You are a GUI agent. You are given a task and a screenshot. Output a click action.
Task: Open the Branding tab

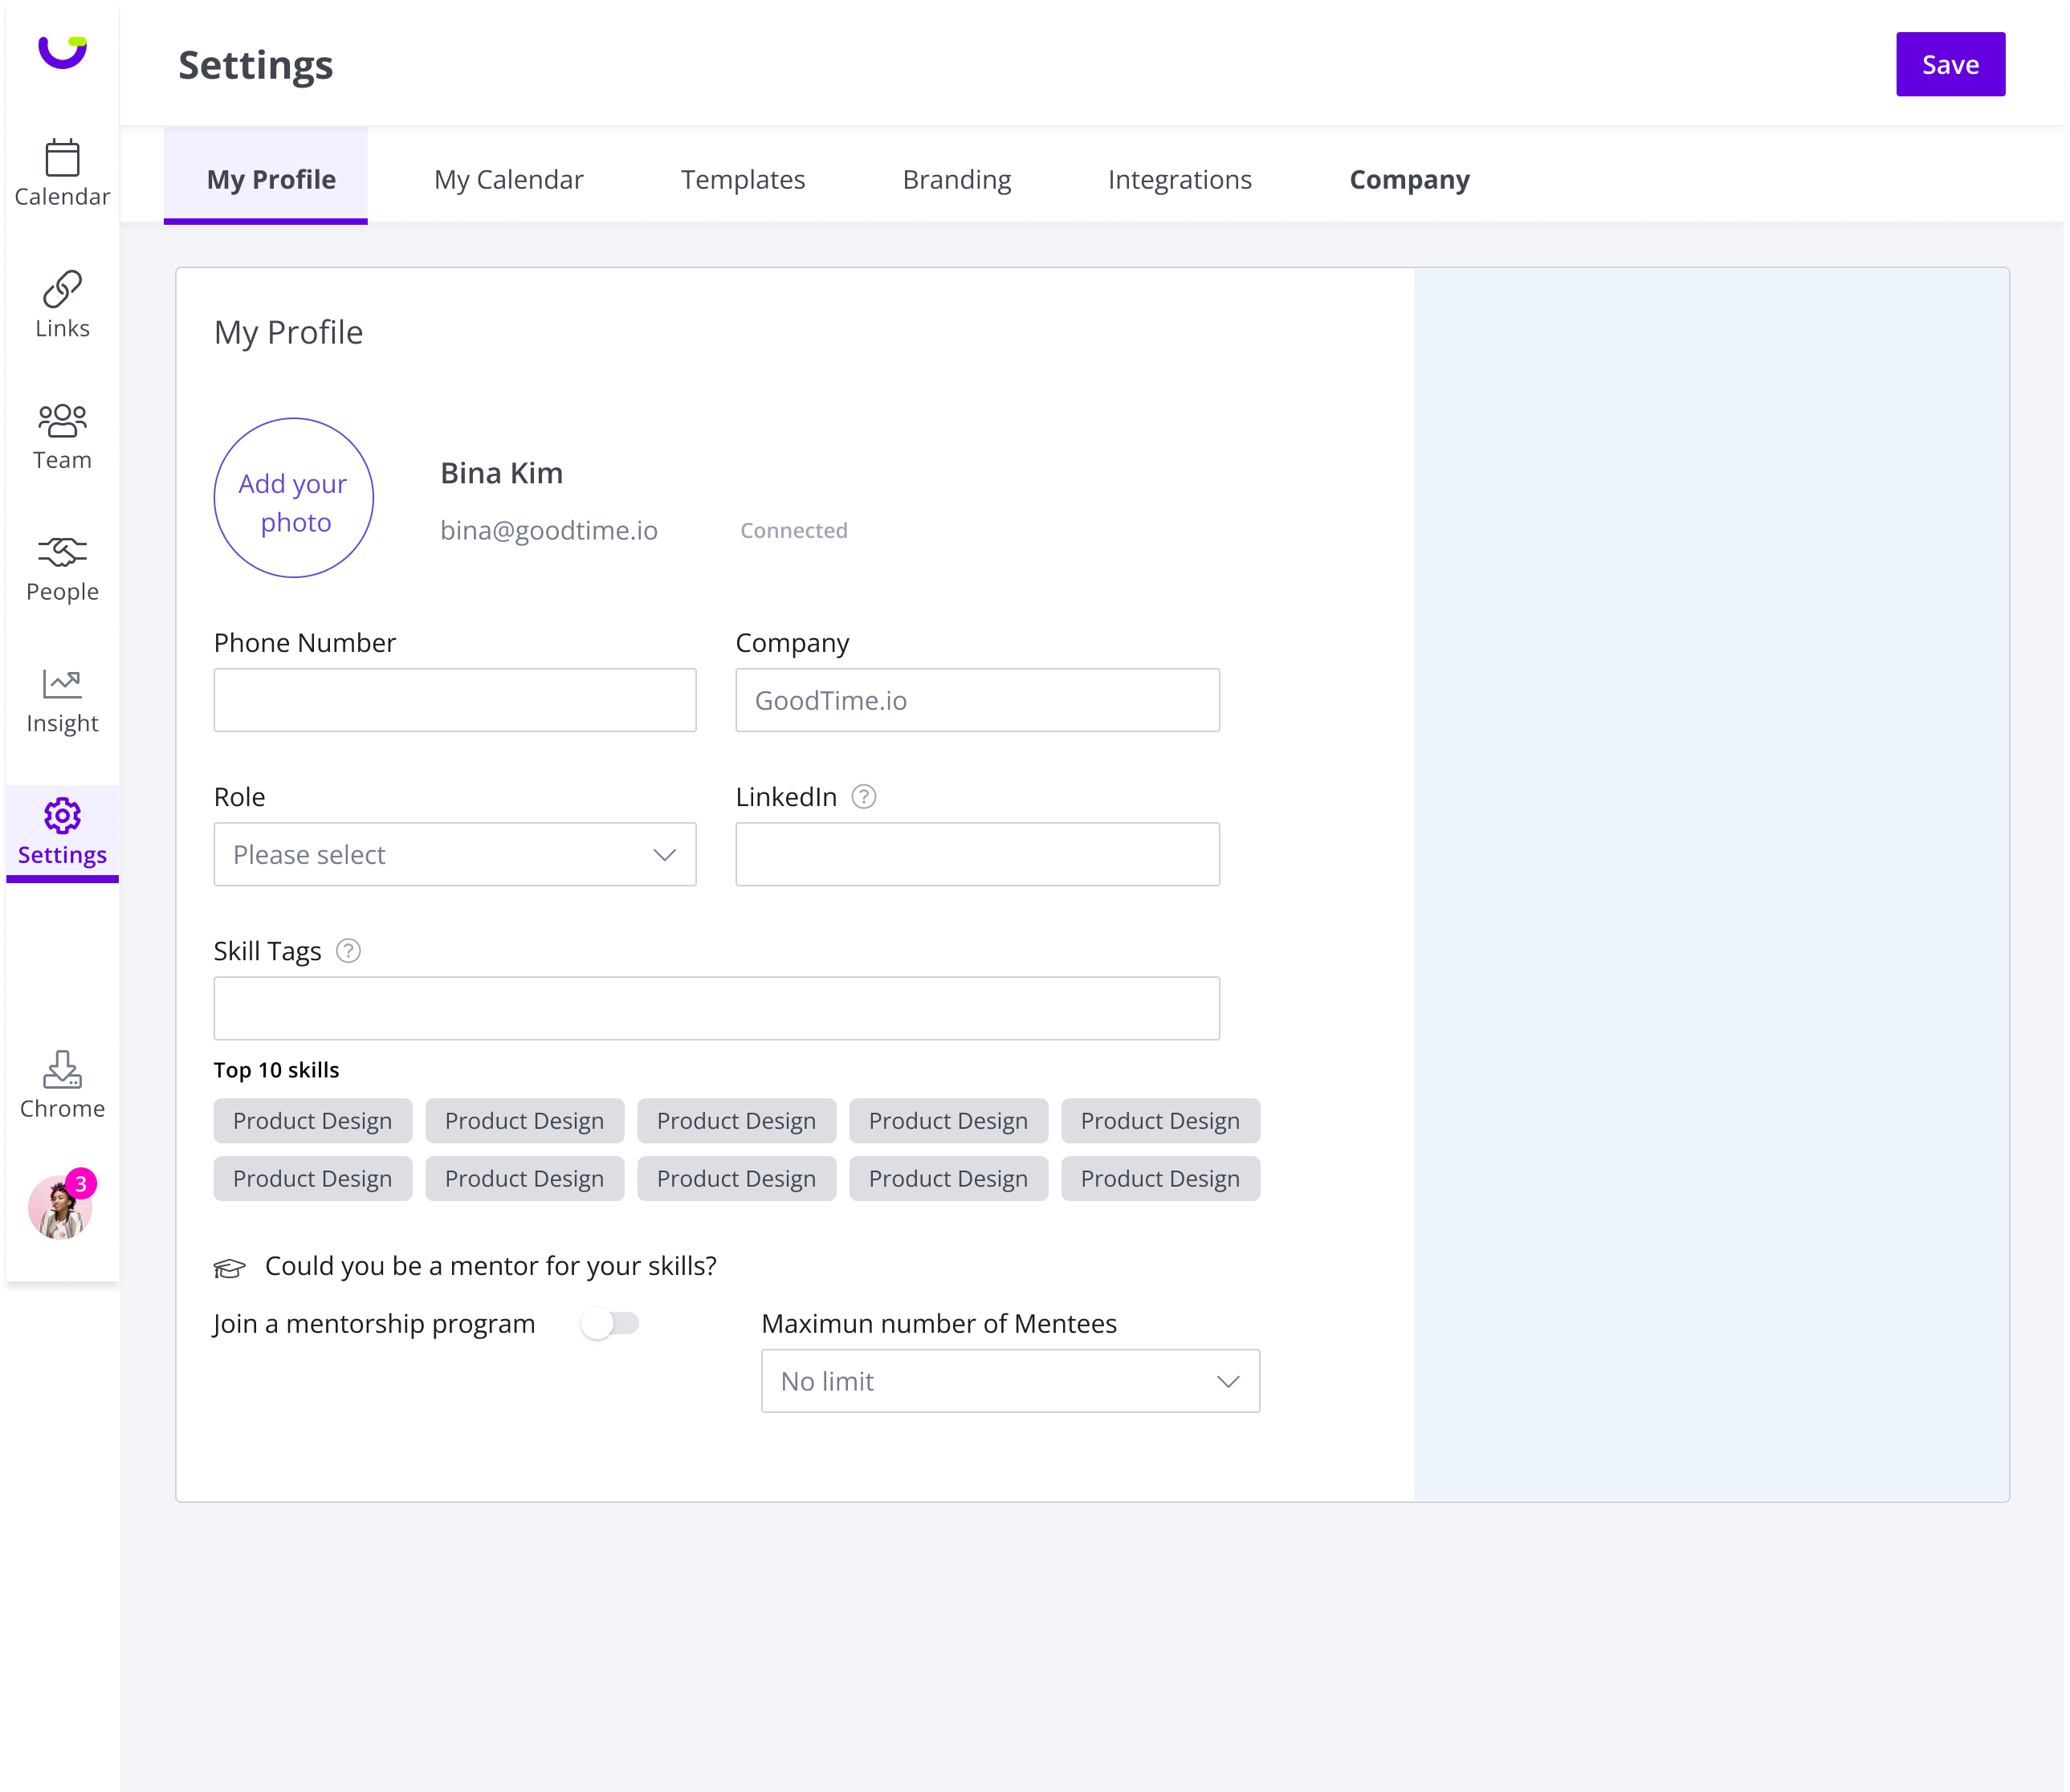click(x=956, y=180)
